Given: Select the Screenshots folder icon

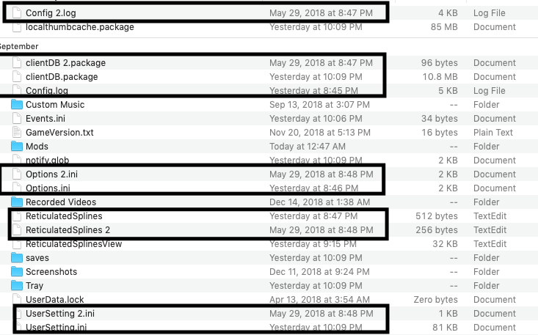Looking at the screenshot, I should pyautogui.click(x=17, y=272).
